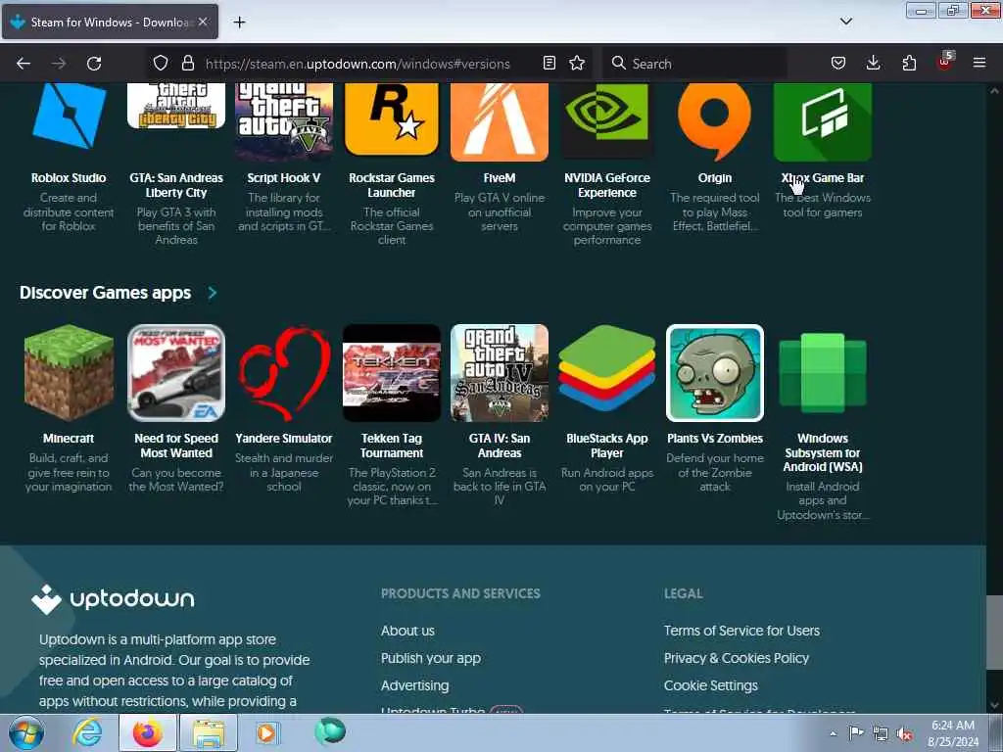Toggle reader view icon in address bar
The height and width of the screenshot is (752, 1003).
[549, 63]
